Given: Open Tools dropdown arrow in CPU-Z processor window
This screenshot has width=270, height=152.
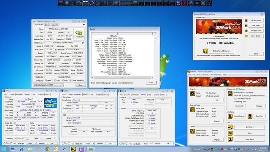Looking at the screenshot, I should (x=35, y=144).
